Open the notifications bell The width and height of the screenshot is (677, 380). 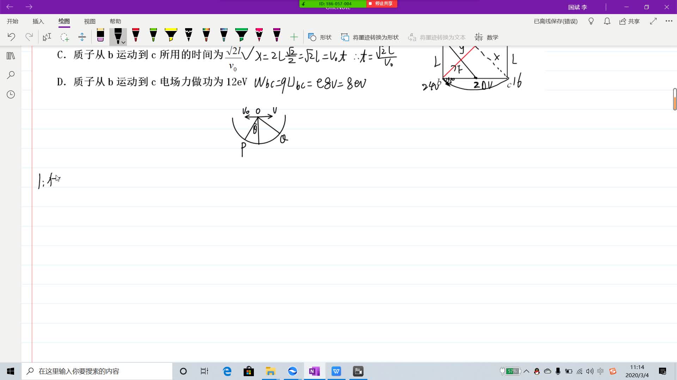pos(607,21)
